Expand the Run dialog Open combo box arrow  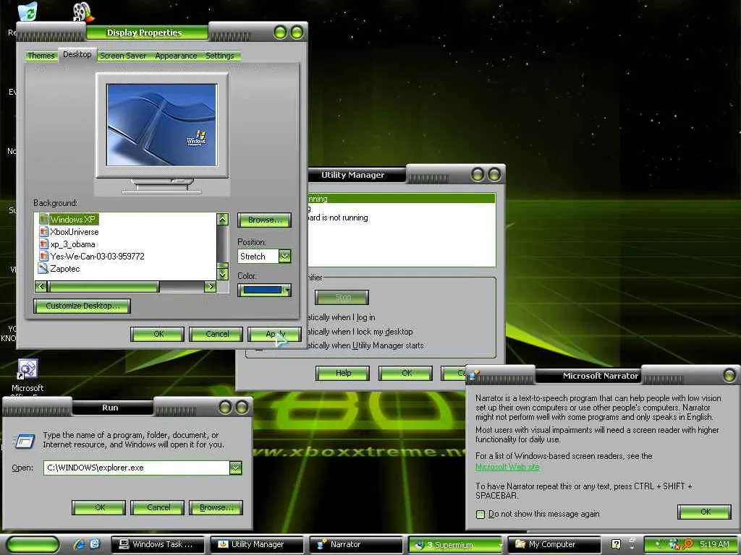tap(235, 468)
